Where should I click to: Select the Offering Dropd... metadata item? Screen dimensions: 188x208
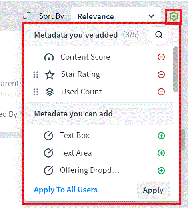coord(90,170)
